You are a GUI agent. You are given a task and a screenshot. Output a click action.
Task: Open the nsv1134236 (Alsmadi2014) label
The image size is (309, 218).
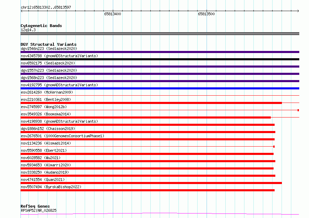[x=46, y=143]
